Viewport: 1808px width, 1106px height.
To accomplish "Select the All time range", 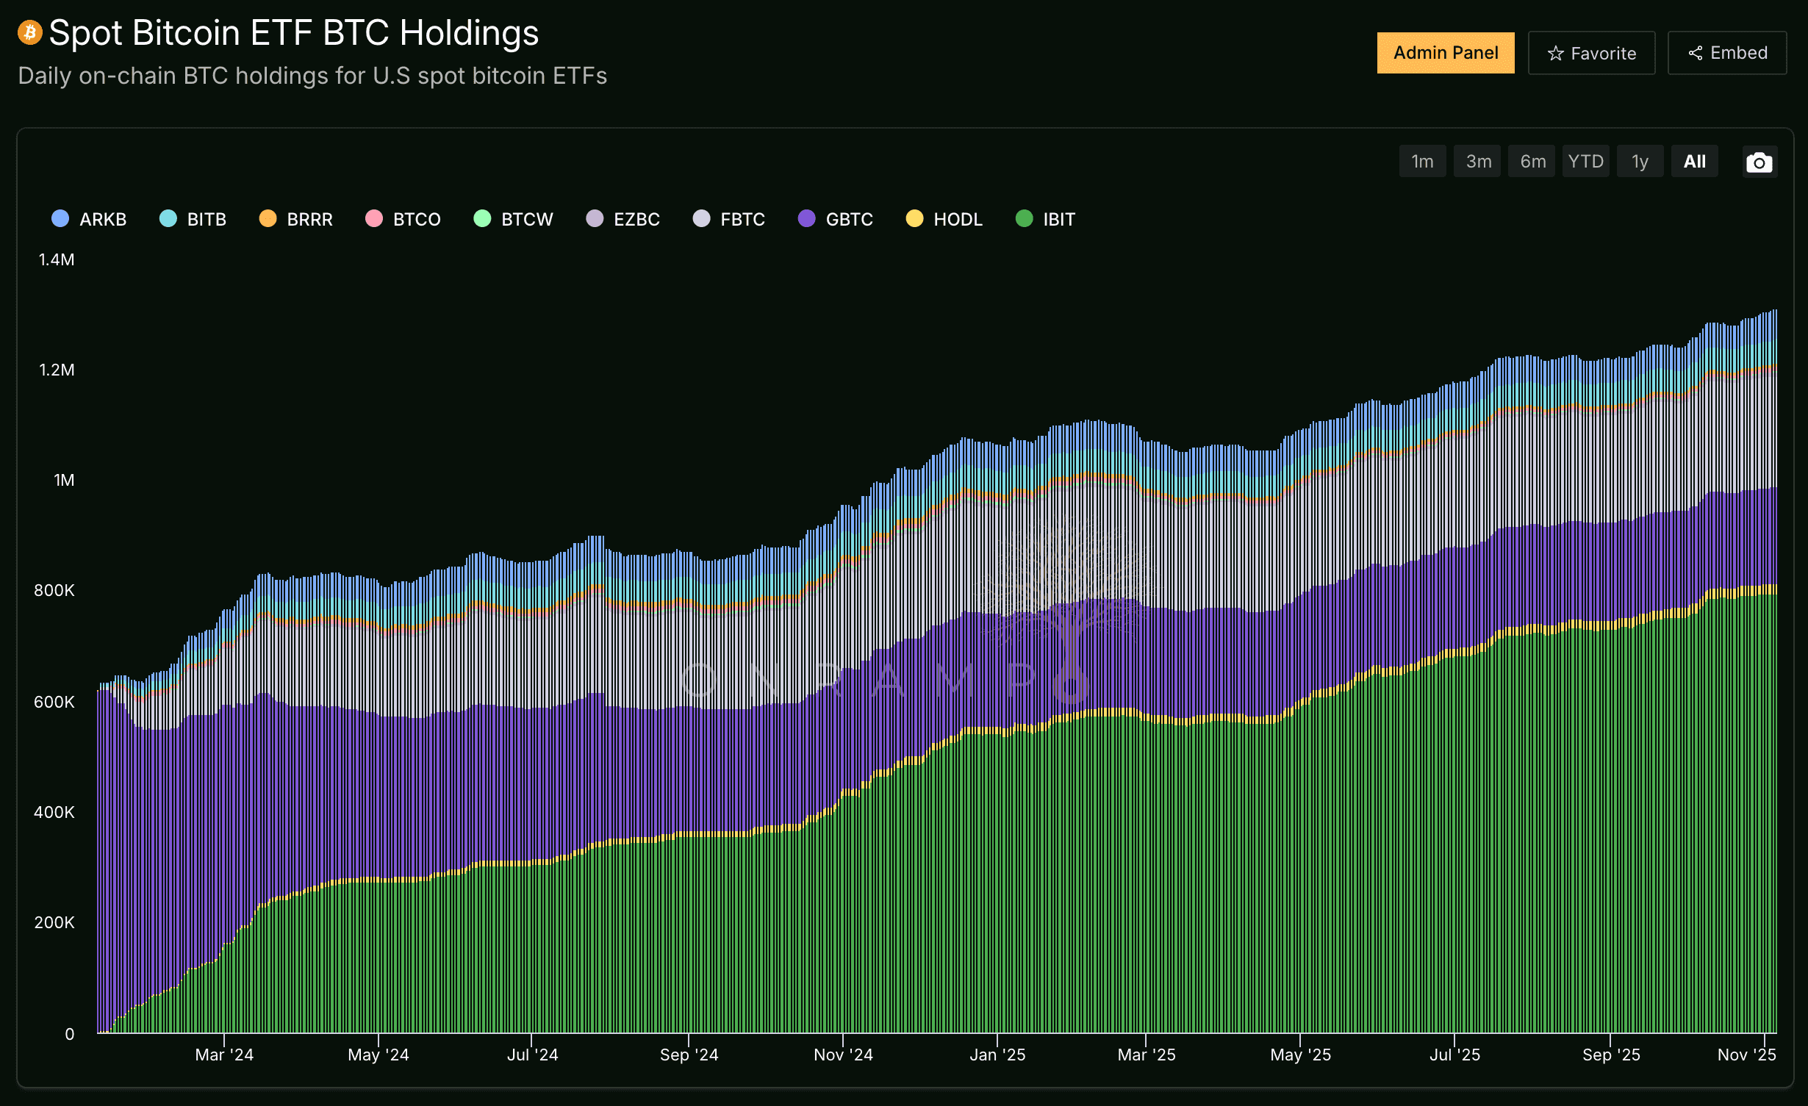I will pyautogui.click(x=1694, y=162).
